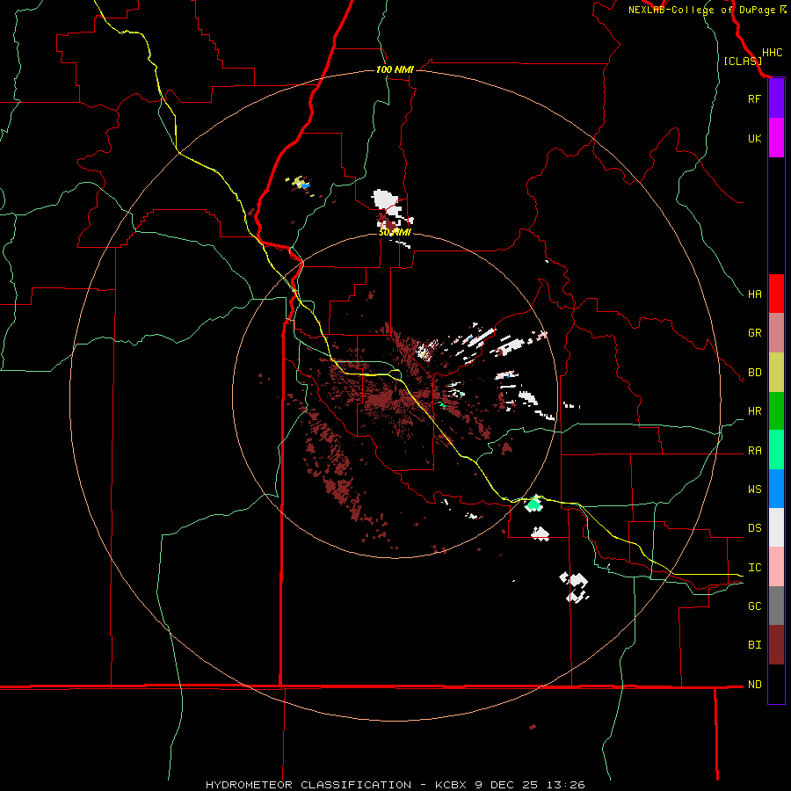Viewport: 791px width, 791px height.
Task: Click the DS legend label
Action: coord(754,528)
